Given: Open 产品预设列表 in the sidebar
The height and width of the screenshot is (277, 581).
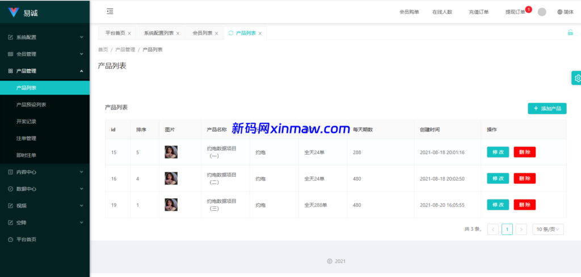Looking at the screenshot, I should pos(45,105).
